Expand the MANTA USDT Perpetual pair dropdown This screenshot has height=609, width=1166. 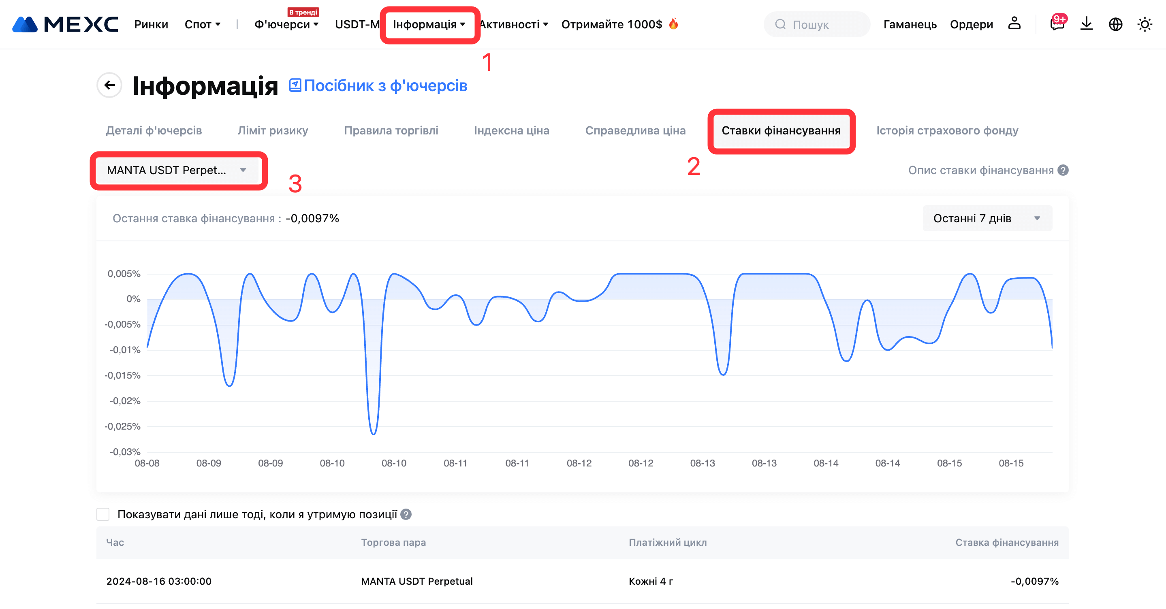(x=177, y=170)
